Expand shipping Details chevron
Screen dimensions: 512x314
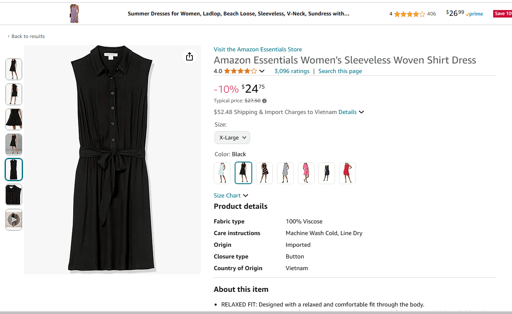click(361, 112)
